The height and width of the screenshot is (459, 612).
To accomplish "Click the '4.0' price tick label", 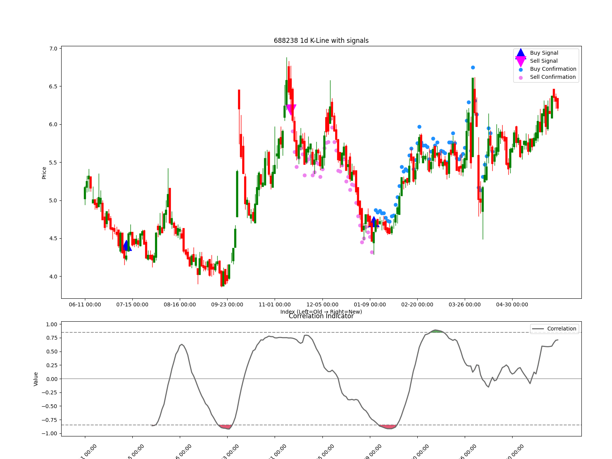I will pos(53,277).
